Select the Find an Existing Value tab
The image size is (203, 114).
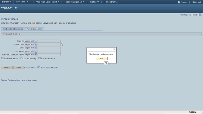[13, 29]
